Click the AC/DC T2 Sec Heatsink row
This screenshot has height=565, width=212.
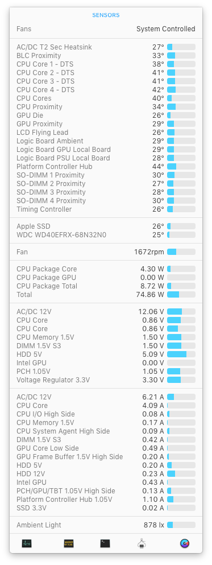pyautogui.click(x=106, y=47)
